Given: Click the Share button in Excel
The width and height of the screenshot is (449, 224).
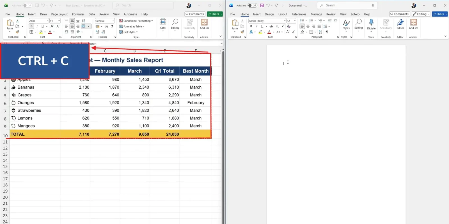Looking at the screenshot, I should coord(215,14).
